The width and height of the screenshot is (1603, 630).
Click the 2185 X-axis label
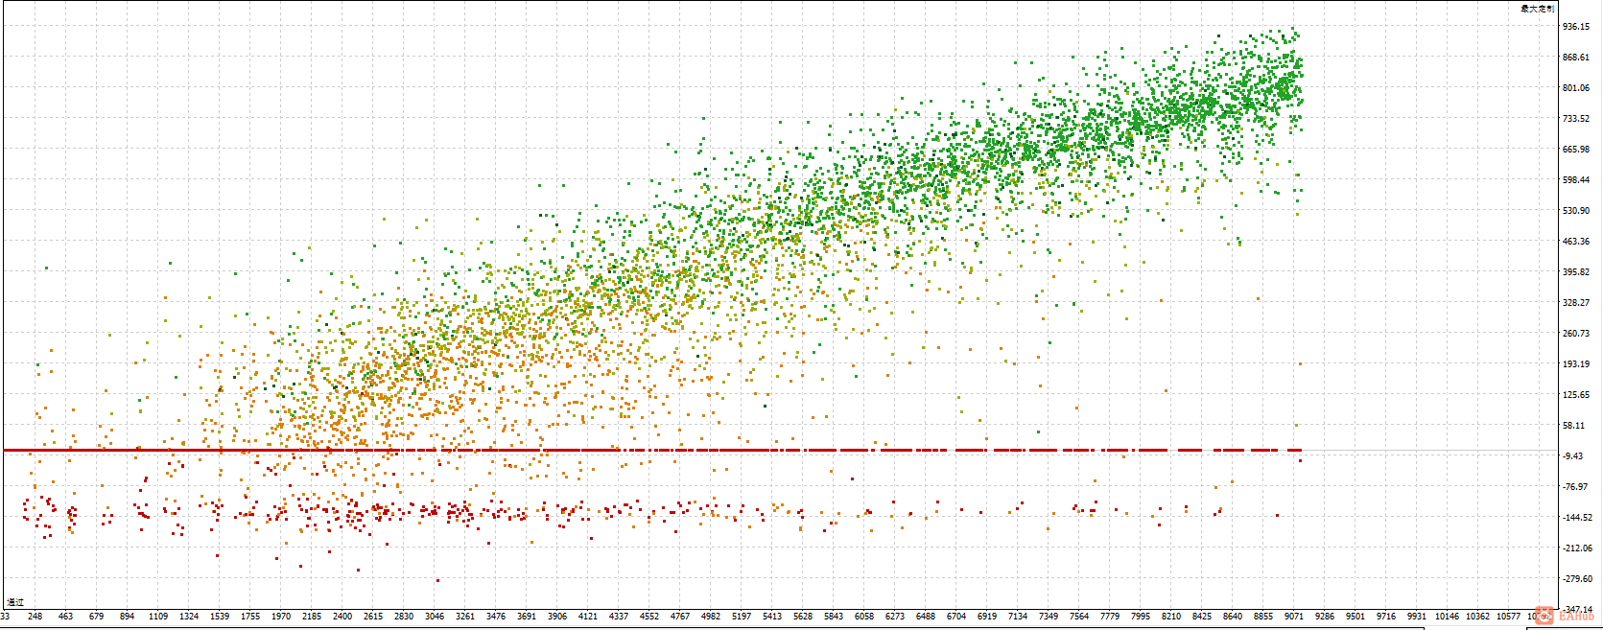312,617
